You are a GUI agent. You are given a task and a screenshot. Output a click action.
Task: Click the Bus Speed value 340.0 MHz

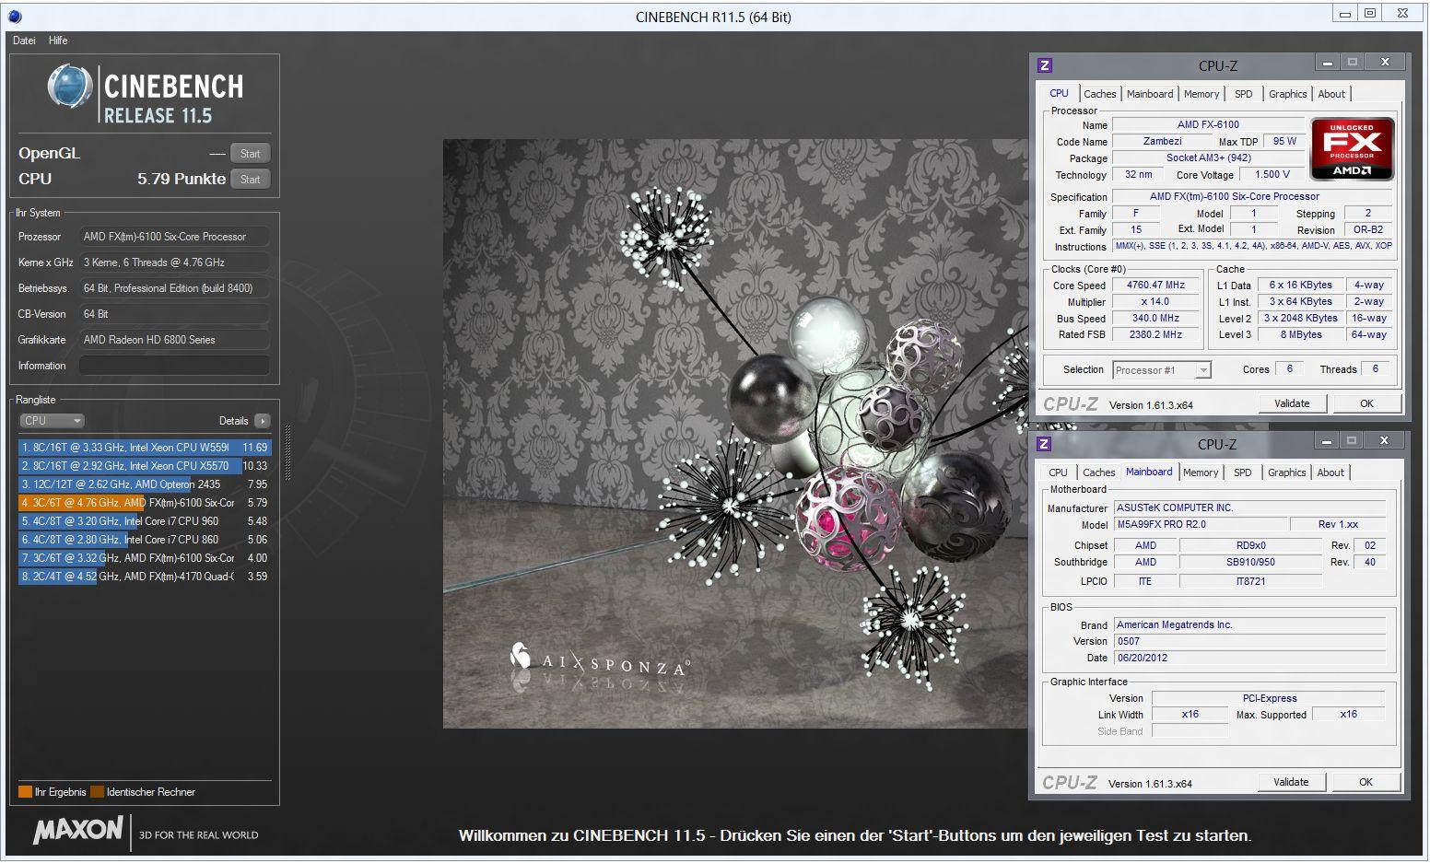(x=1155, y=319)
